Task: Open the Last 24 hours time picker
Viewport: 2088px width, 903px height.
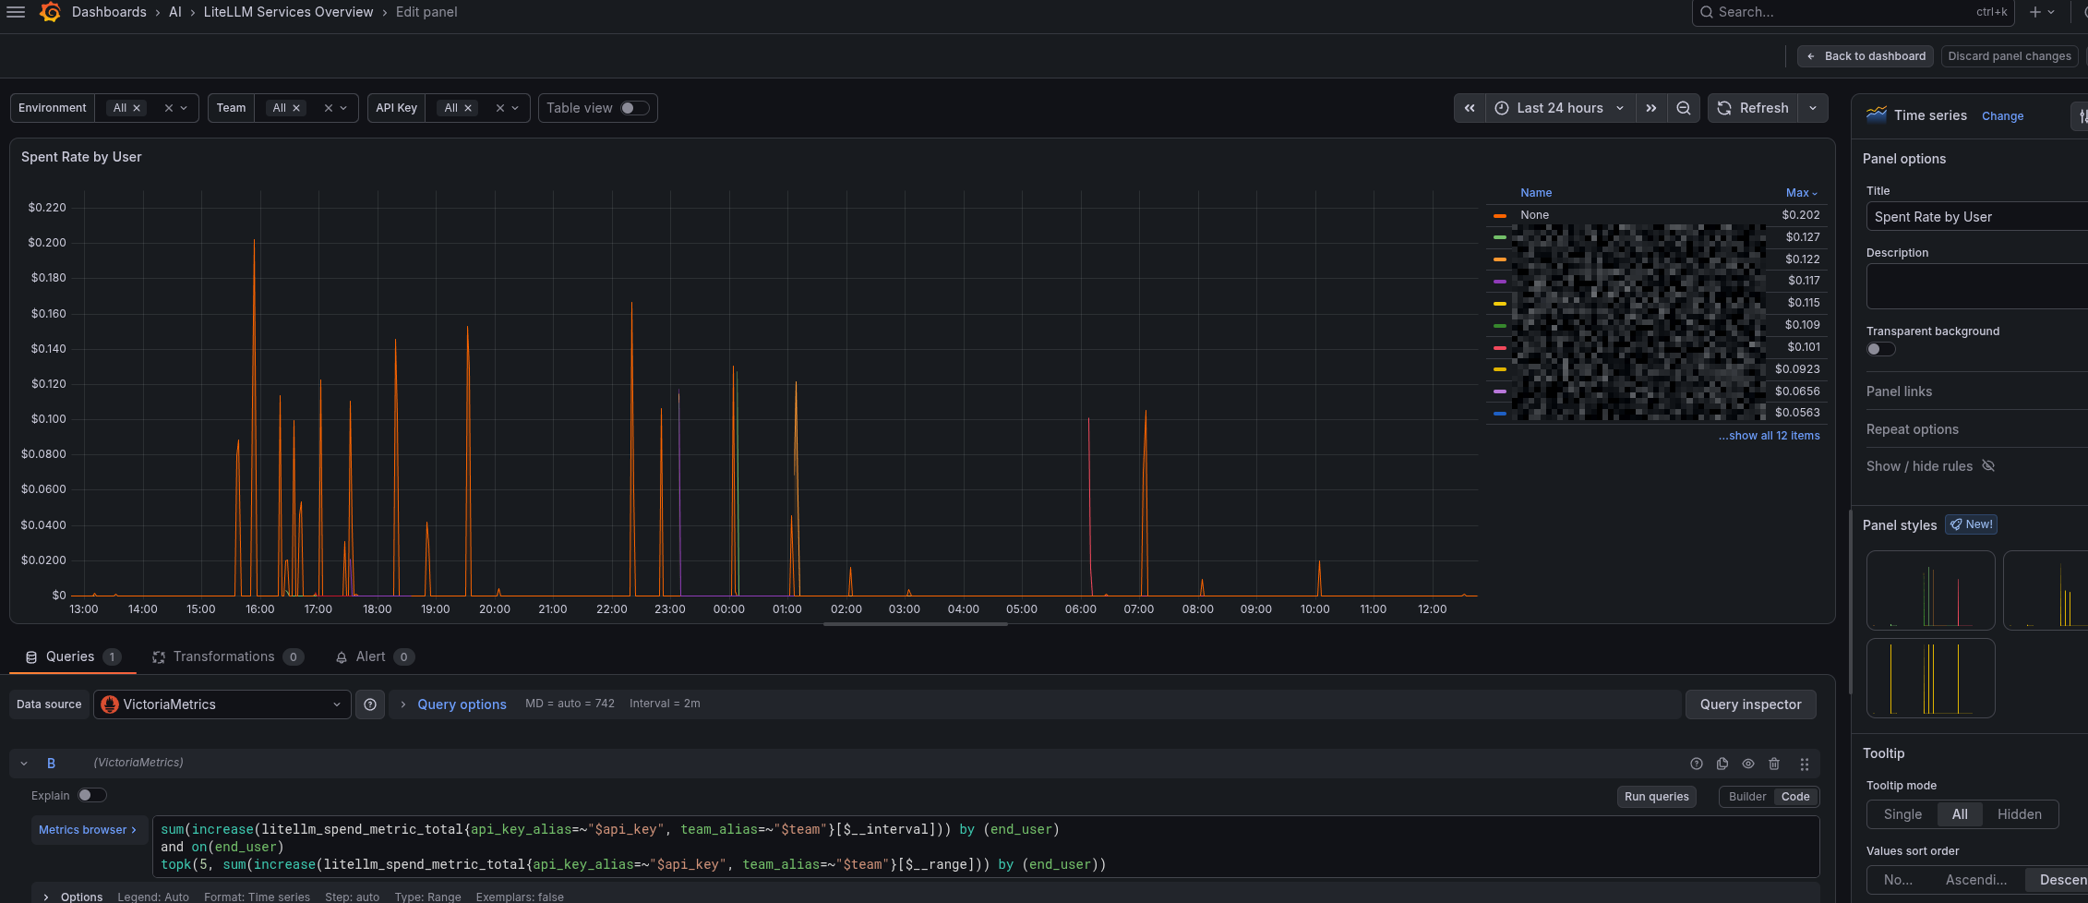Action: click(x=1560, y=108)
